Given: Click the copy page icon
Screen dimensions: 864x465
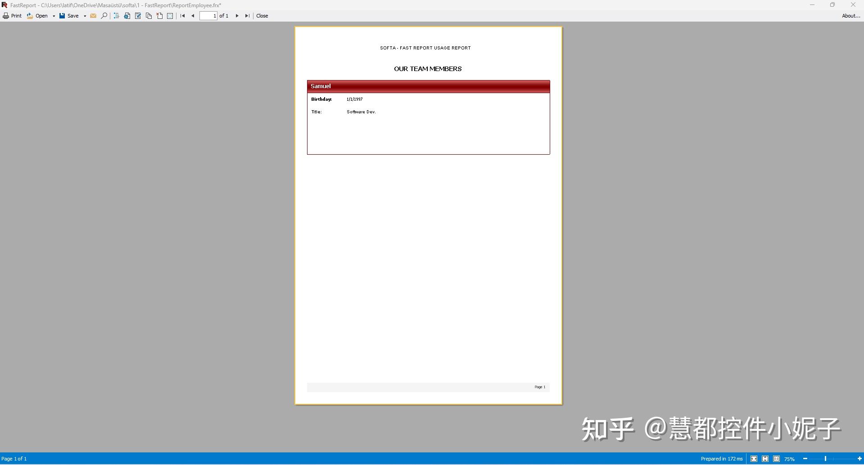Looking at the screenshot, I should pyautogui.click(x=149, y=16).
